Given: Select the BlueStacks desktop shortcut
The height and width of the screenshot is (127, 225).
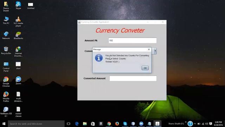Looking at the screenshot, I should pyautogui.click(x=18, y=35).
